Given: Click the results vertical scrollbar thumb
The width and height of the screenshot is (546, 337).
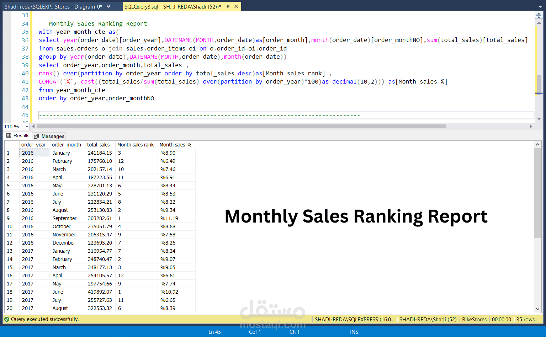Looking at the screenshot, I should click(537, 193).
